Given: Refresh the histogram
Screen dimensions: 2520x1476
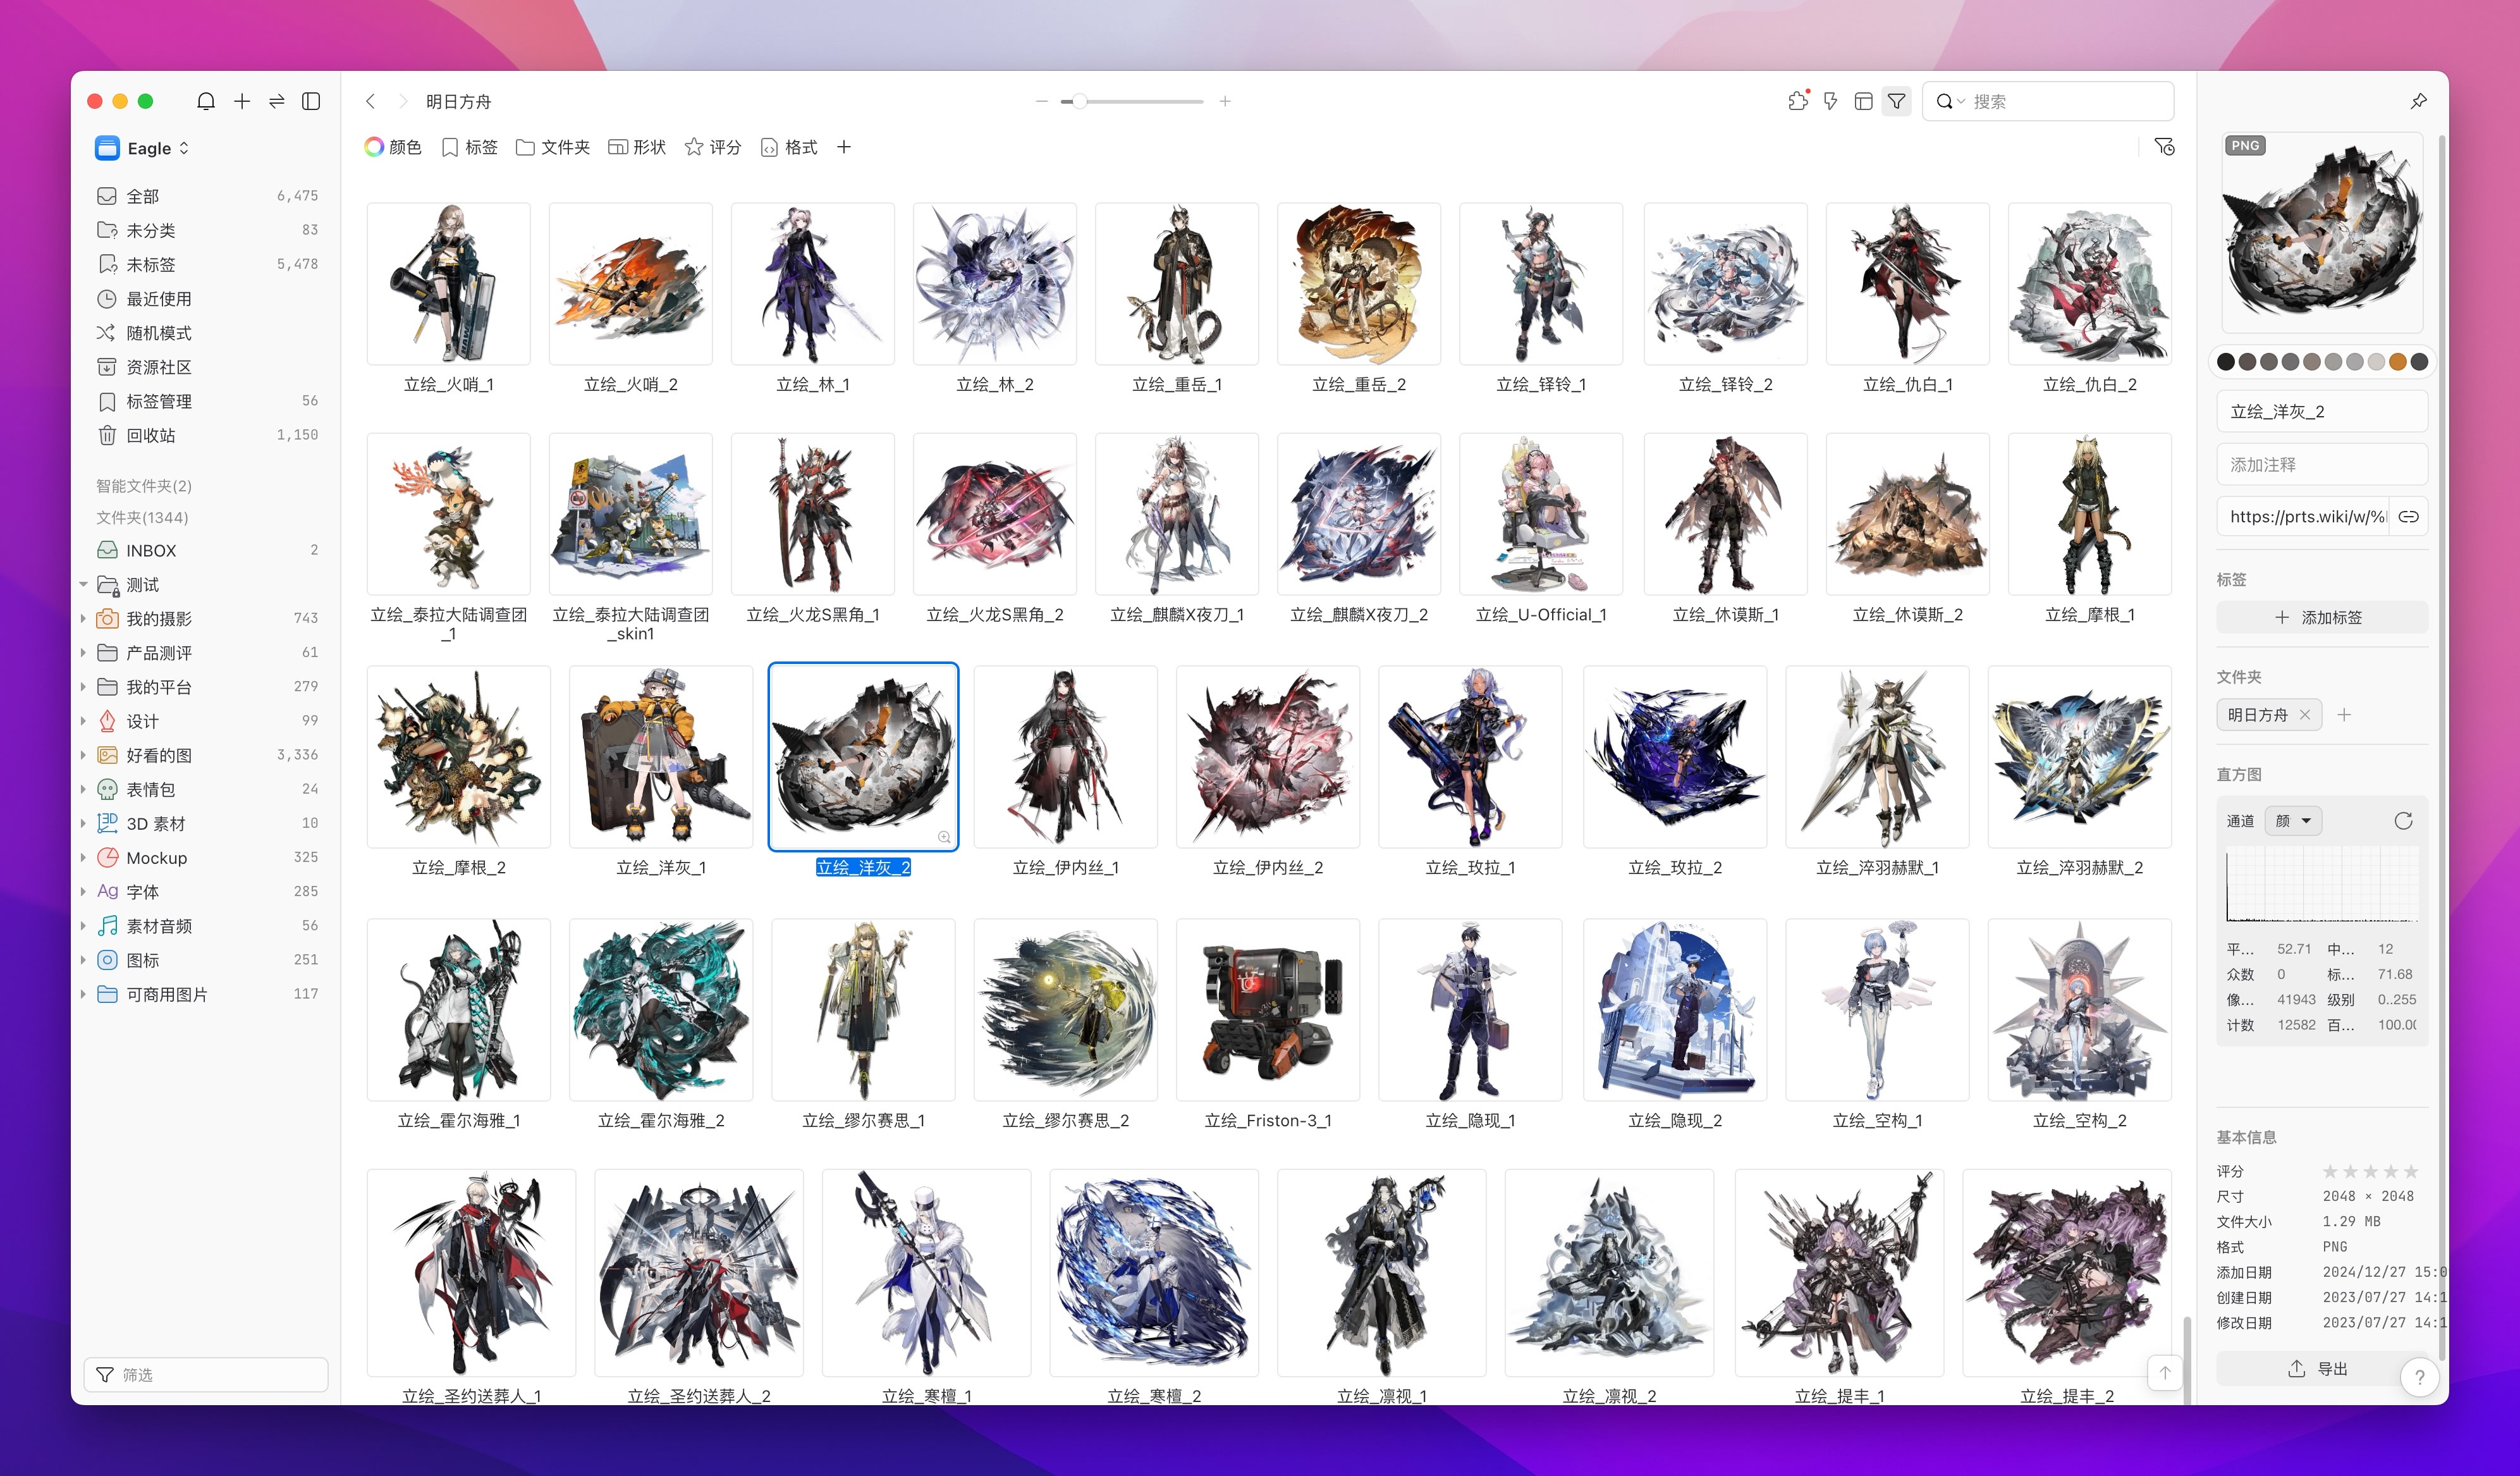Looking at the screenshot, I should [x=2404, y=821].
